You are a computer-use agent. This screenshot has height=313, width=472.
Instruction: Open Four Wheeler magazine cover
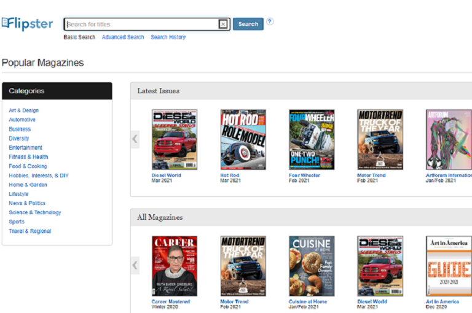pyautogui.click(x=312, y=139)
